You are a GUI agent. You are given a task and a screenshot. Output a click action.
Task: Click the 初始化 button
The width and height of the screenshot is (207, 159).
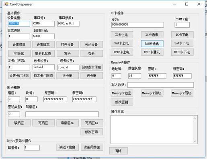[19, 53]
